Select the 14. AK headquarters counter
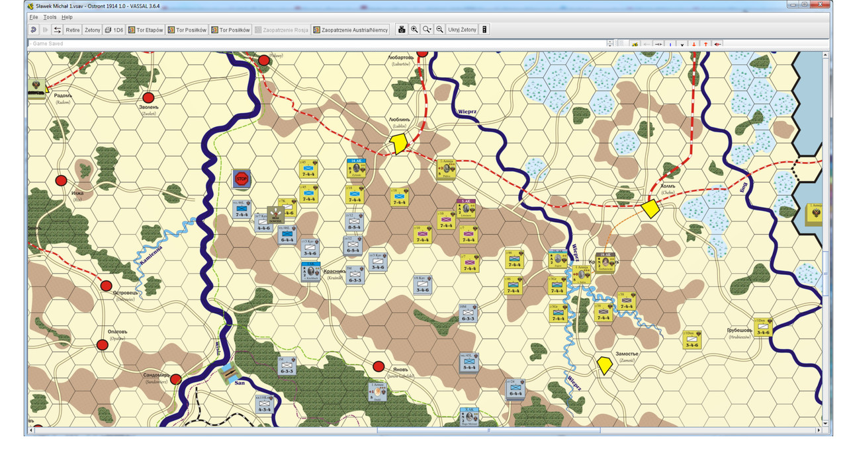847x468 pixels. tap(356, 168)
